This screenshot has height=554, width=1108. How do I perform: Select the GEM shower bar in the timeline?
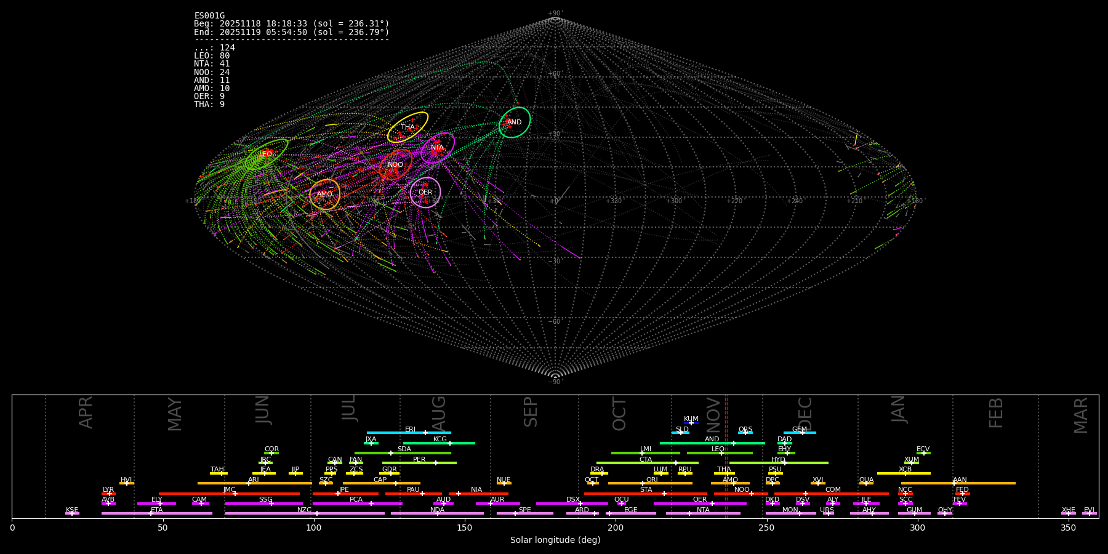800,433
